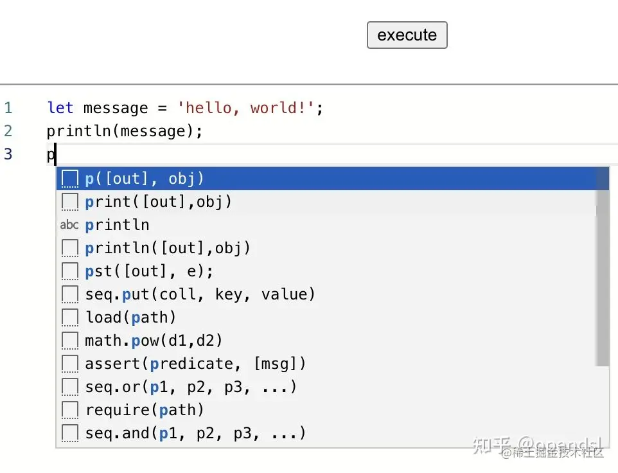Viewport: 618px width, 473px height.
Task: Choose seq.or(p1, p2, p3, ...) suggestion
Action: click(191, 387)
